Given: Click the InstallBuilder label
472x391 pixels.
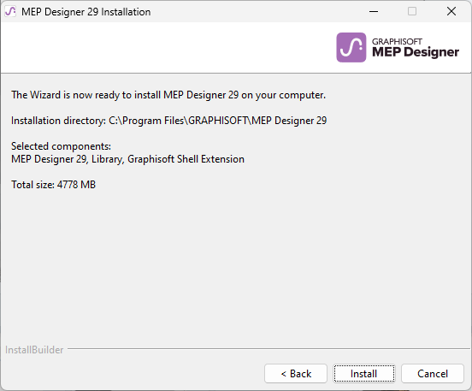Looking at the screenshot, I should pos(34,350).
